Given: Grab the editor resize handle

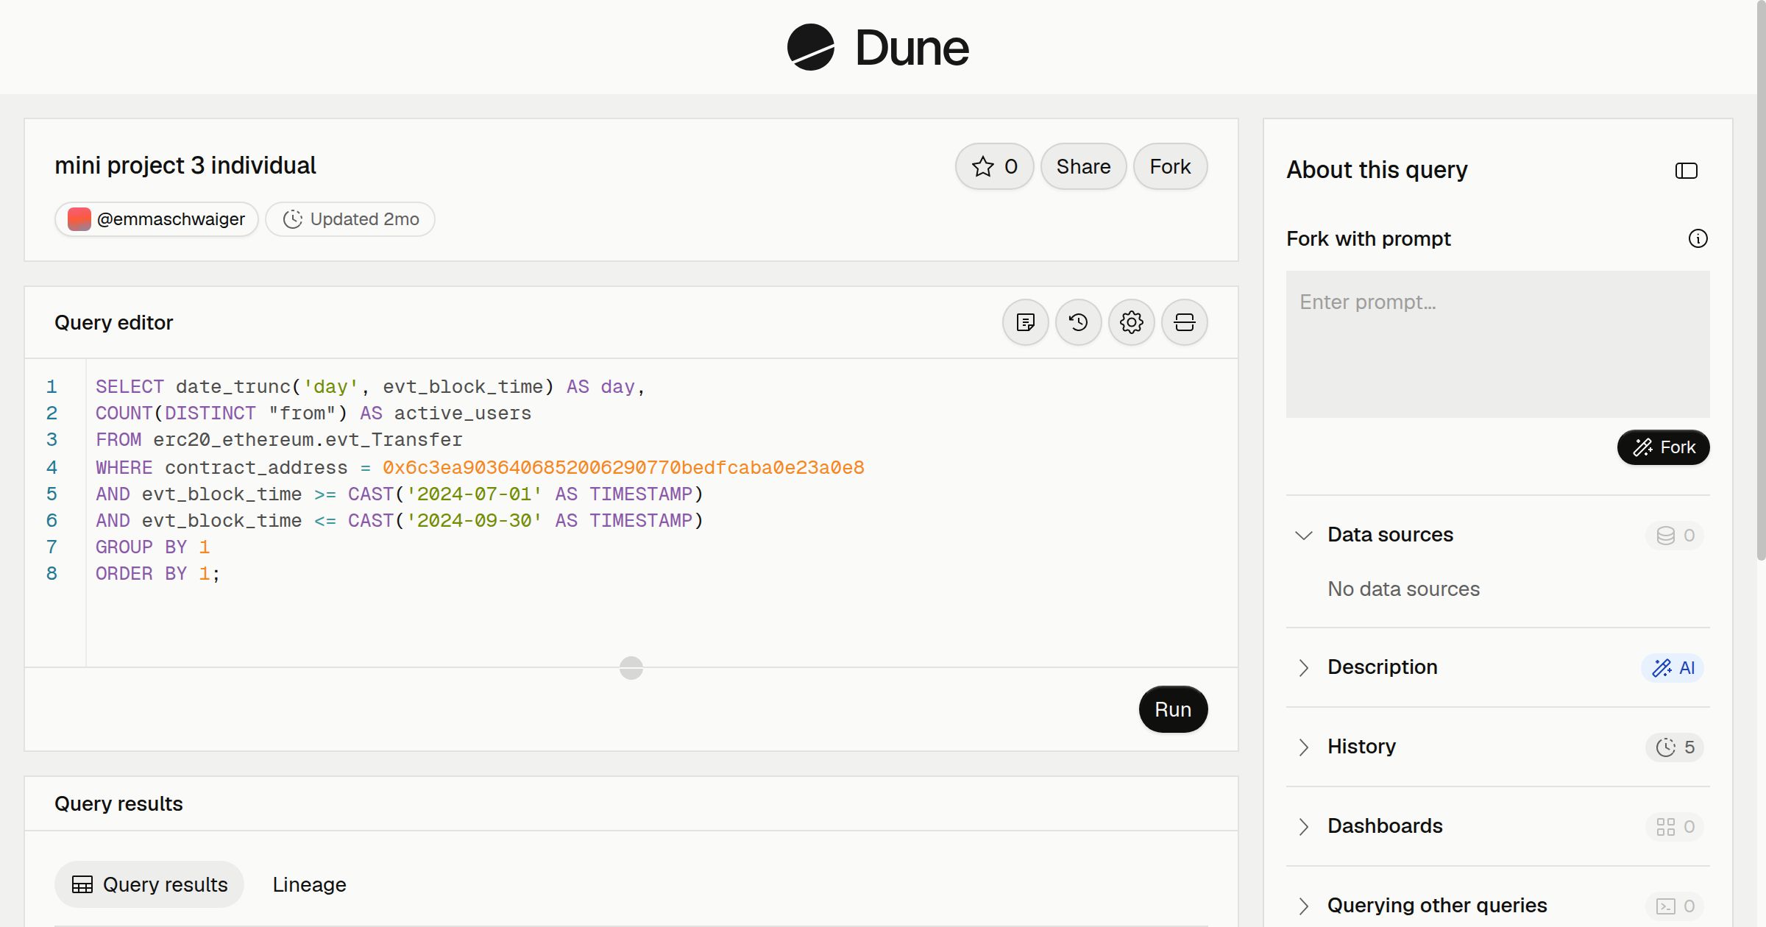Looking at the screenshot, I should pos(631,668).
